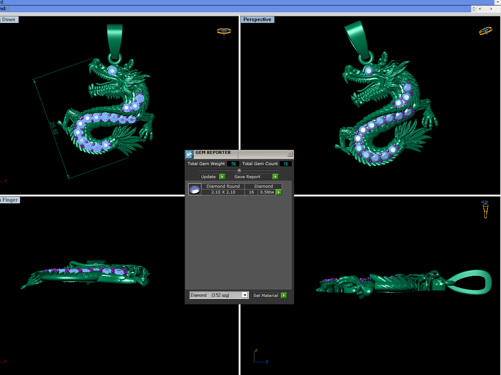Click the orange ring icon in Down viewport
Screen dimensions: 501x375
click(224, 31)
